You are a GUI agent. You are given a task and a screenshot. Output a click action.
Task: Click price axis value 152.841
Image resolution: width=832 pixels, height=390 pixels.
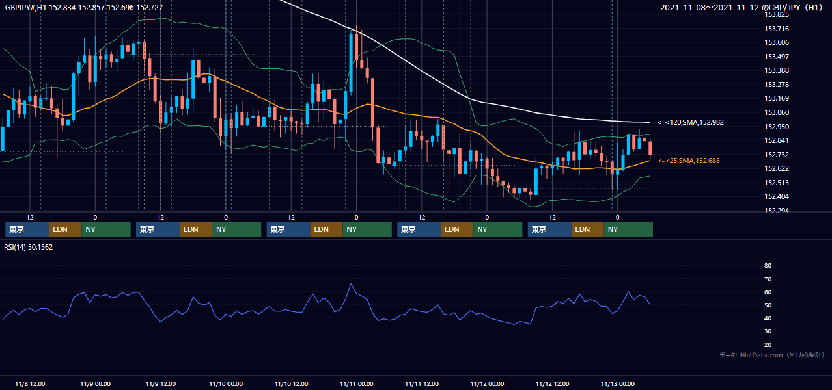[776, 140]
